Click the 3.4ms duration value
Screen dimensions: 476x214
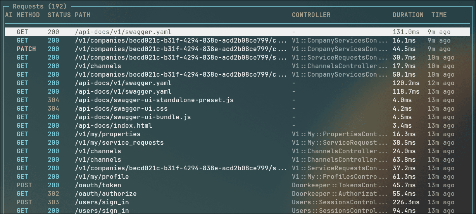(402, 126)
